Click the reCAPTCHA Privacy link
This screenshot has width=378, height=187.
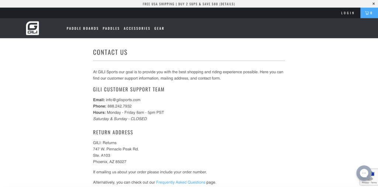(x=365, y=183)
